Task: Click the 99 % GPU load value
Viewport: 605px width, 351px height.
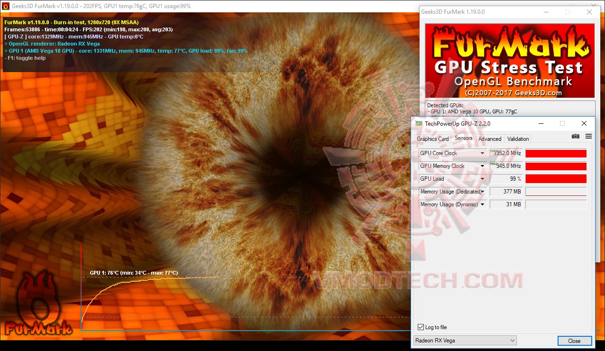Action: pyautogui.click(x=506, y=179)
